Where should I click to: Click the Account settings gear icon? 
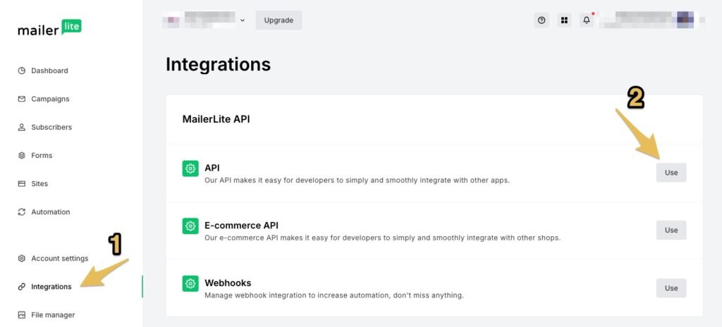pyautogui.click(x=22, y=259)
